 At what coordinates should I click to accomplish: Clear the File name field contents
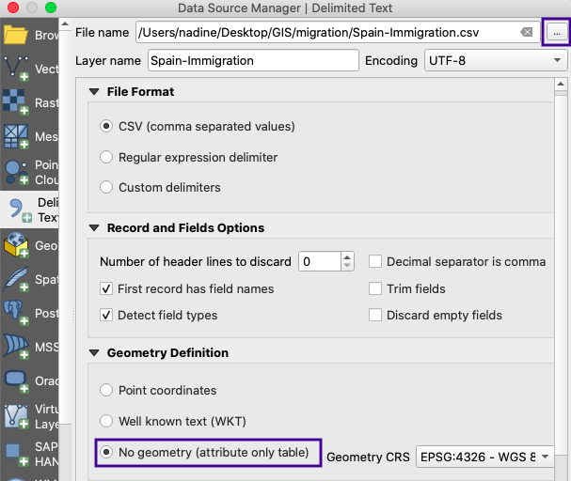coord(527,32)
